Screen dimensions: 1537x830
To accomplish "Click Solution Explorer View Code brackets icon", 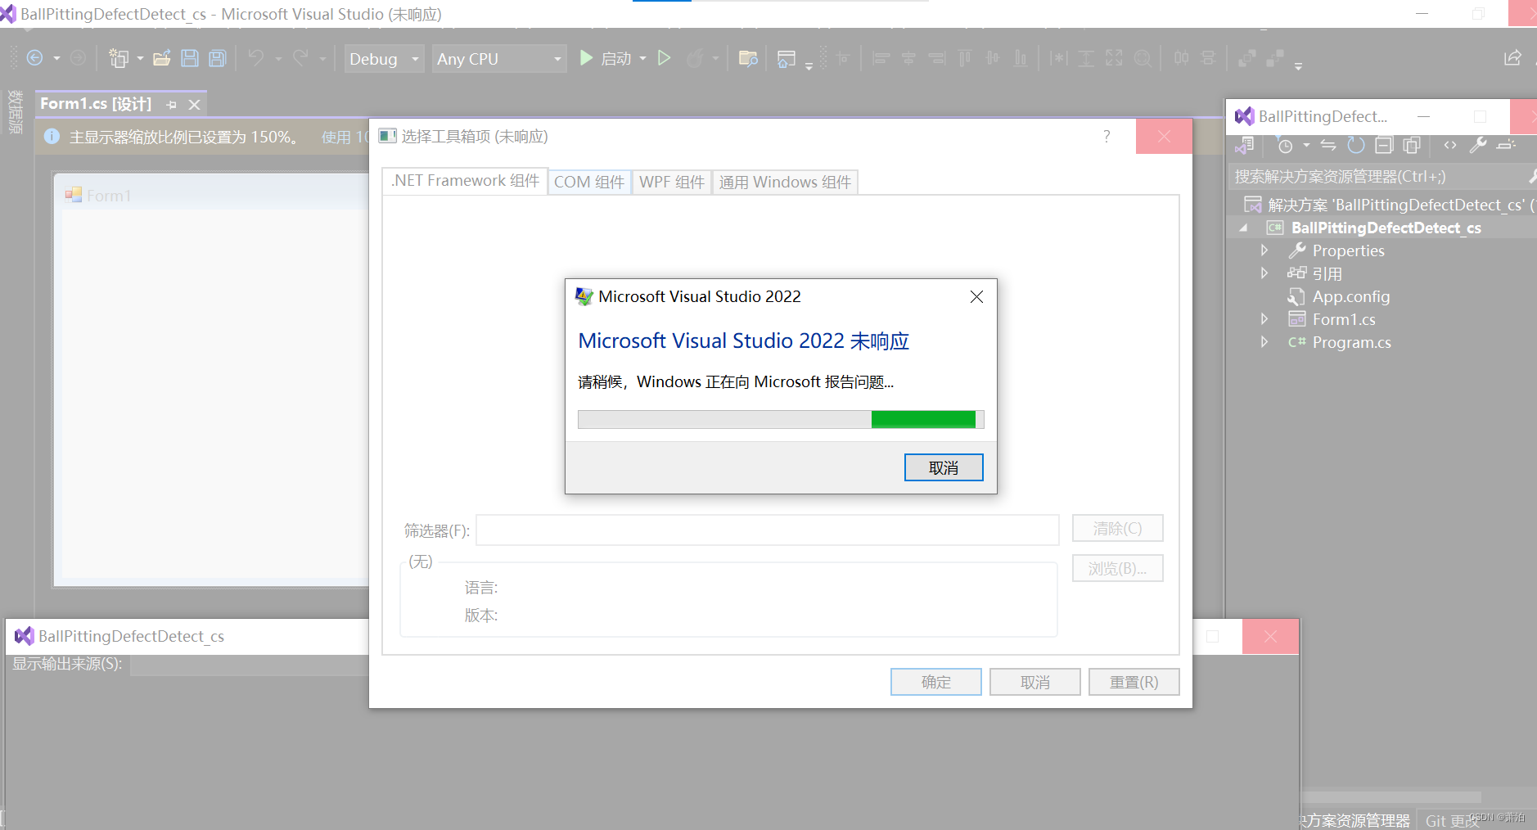I will [1450, 145].
